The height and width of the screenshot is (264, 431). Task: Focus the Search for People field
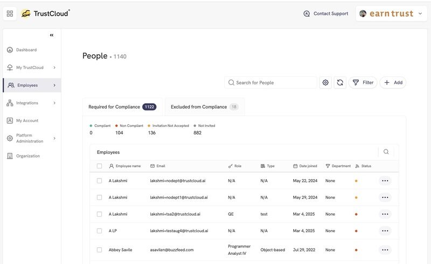[x=271, y=83]
